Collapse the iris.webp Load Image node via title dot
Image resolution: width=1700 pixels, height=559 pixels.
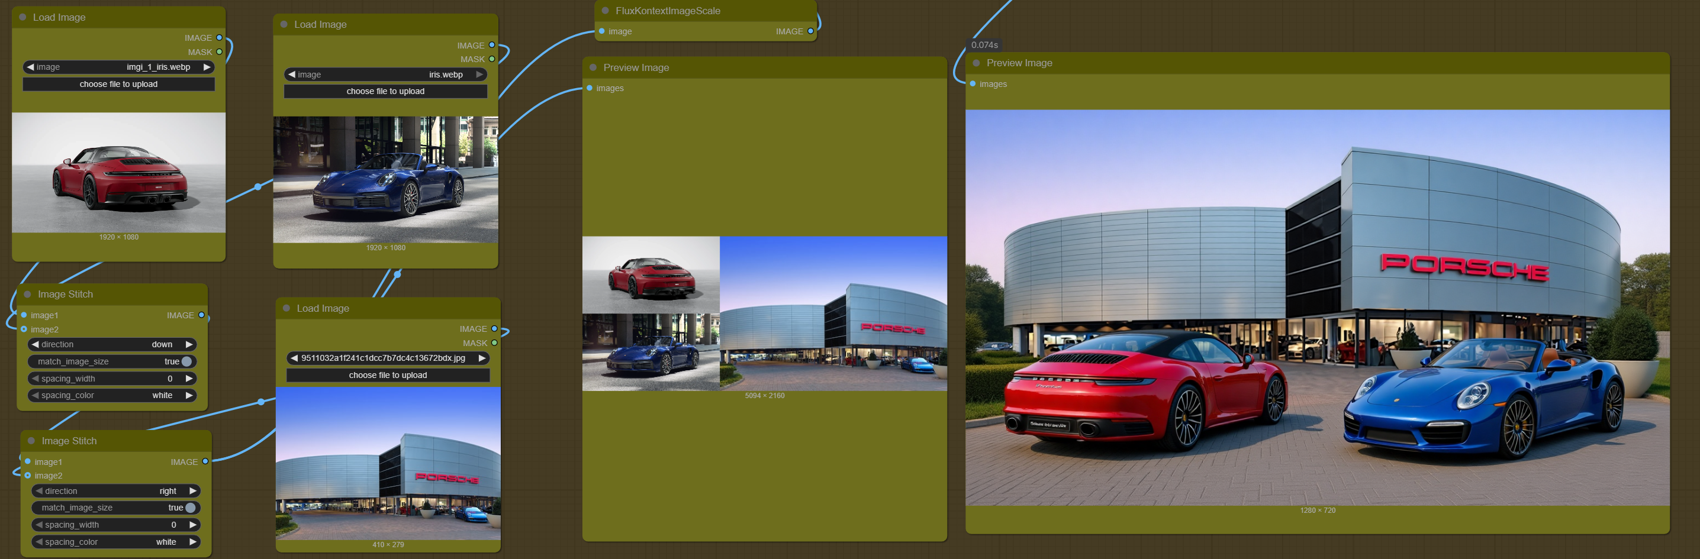pyautogui.click(x=284, y=24)
